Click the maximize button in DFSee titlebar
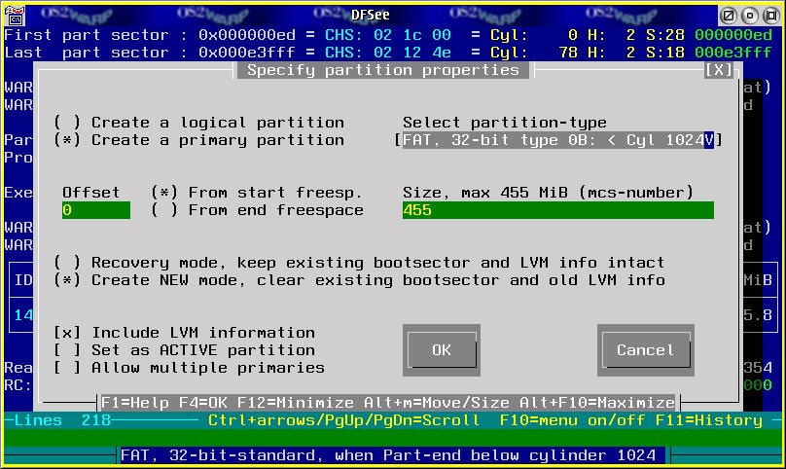Viewport: 786px width, 469px height. pos(771,16)
